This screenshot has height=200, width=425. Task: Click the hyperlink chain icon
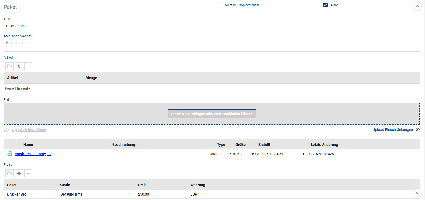point(7,130)
